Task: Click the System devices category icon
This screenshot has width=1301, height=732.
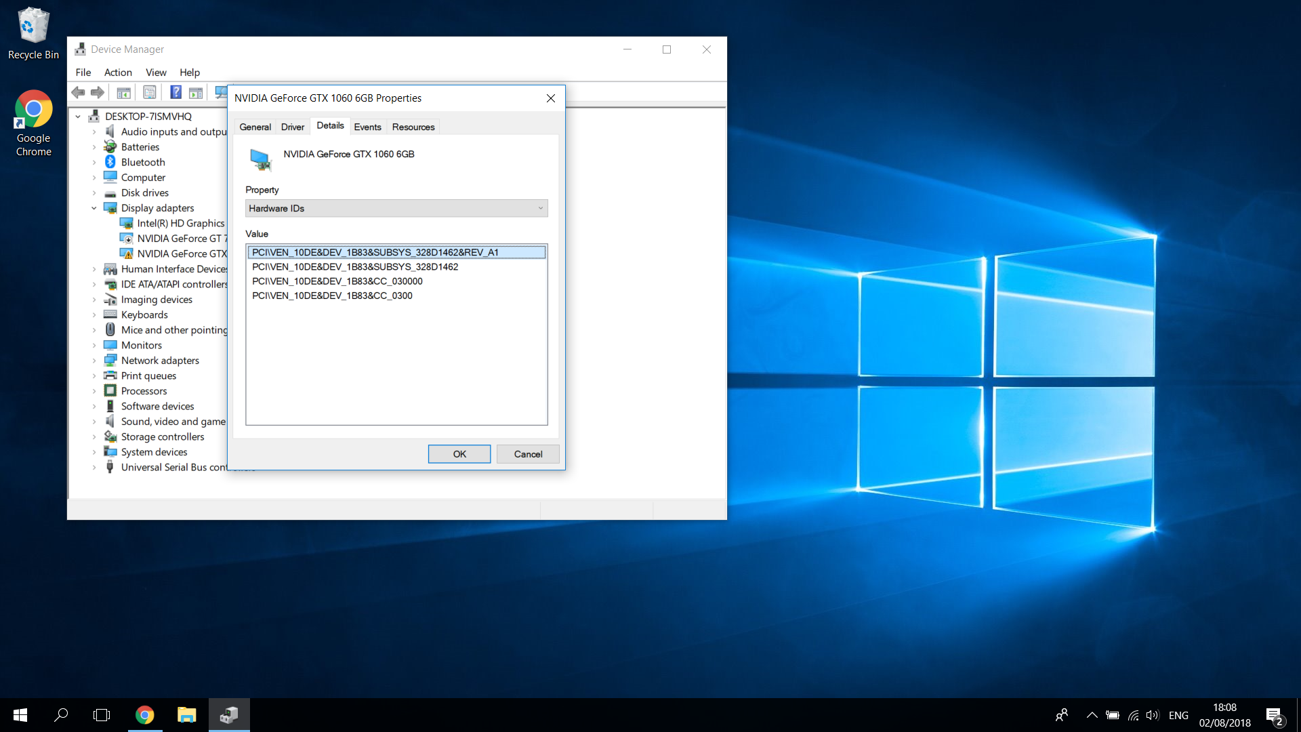Action: click(110, 451)
